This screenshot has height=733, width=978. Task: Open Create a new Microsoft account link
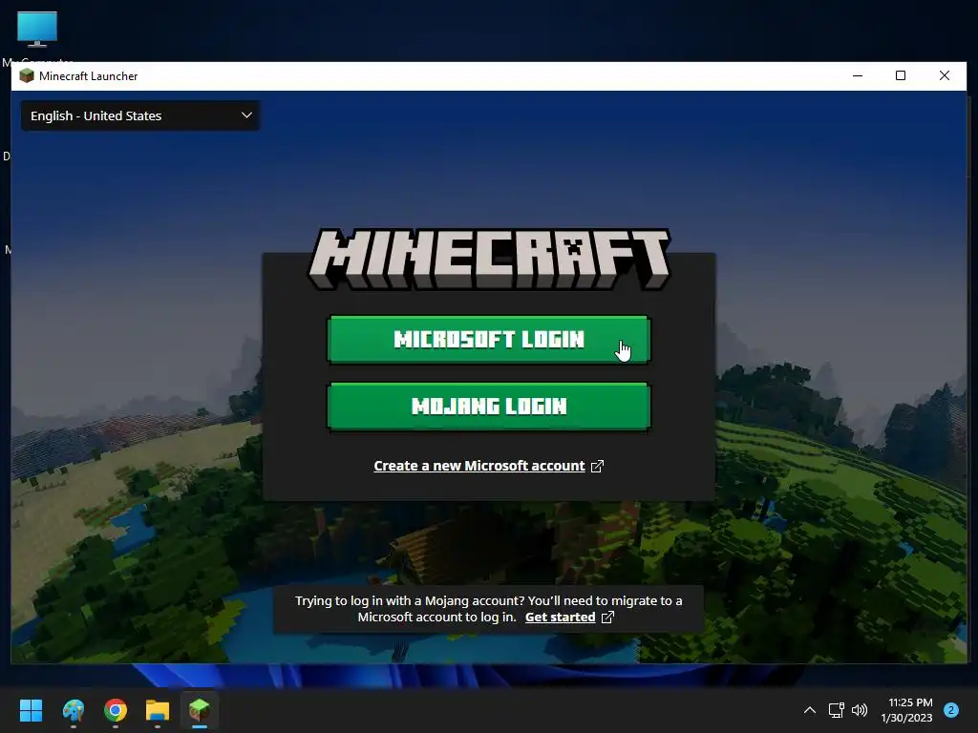point(479,466)
